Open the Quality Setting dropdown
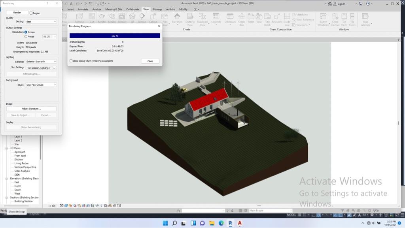 41,22
